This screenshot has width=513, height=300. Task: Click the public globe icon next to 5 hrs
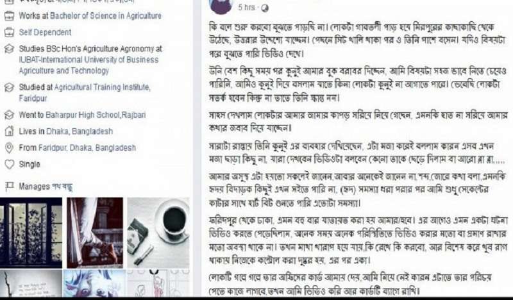click(x=265, y=8)
